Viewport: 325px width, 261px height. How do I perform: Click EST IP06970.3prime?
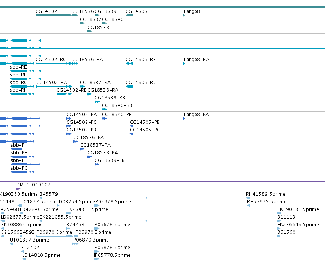(76, 236)
